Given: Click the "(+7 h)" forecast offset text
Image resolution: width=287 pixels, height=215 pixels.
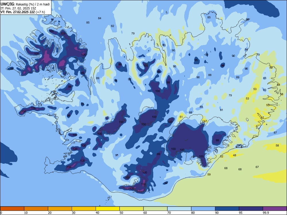Looking at the screenshot, I should point(40,12).
